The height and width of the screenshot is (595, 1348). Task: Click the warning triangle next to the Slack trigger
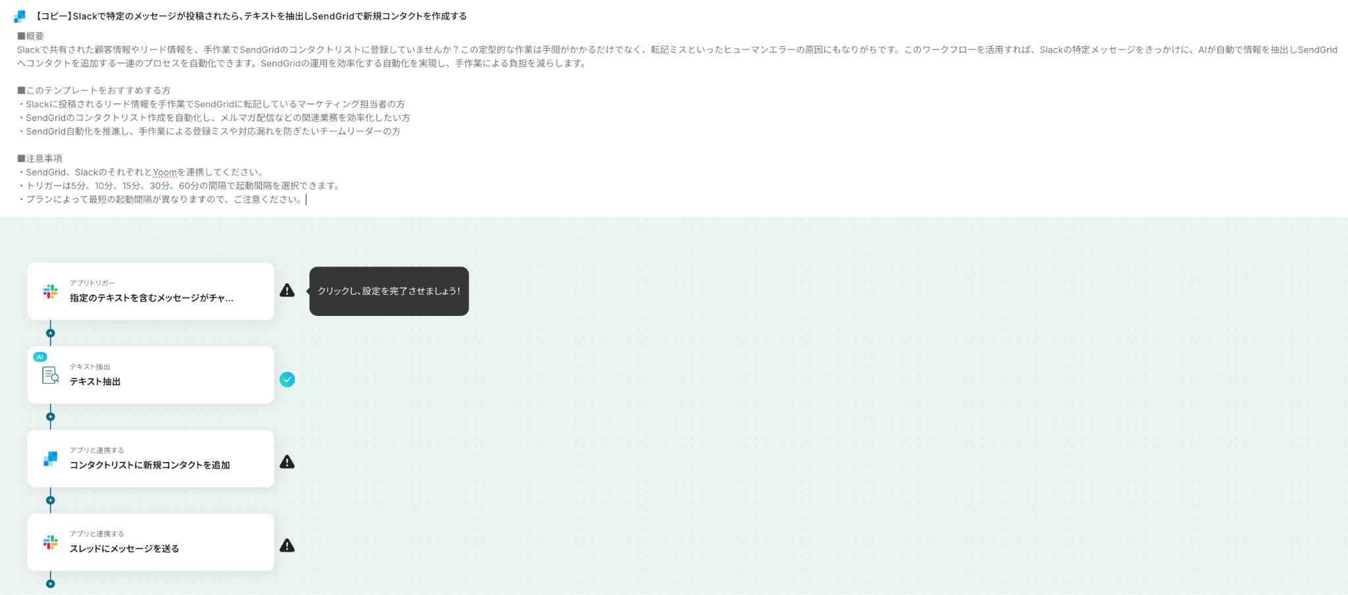[x=287, y=290]
